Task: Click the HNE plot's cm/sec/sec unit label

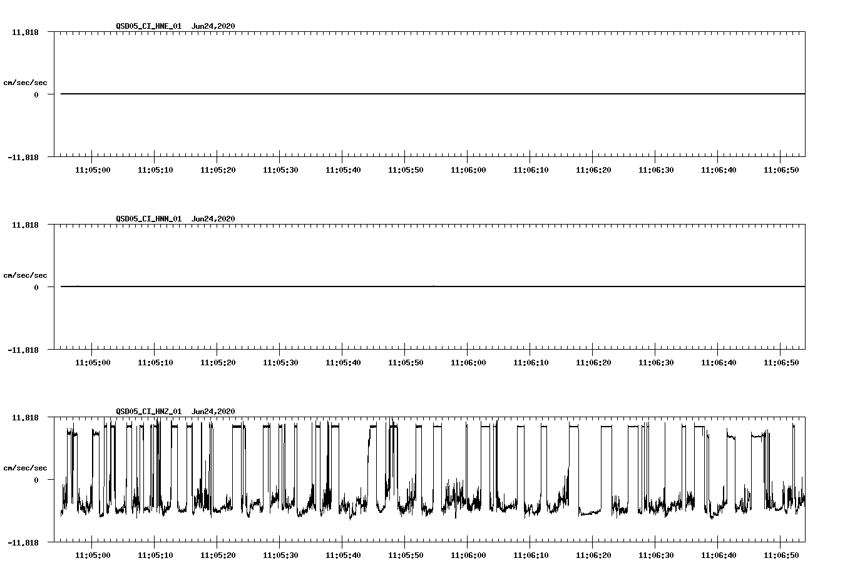Action: coord(26,83)
